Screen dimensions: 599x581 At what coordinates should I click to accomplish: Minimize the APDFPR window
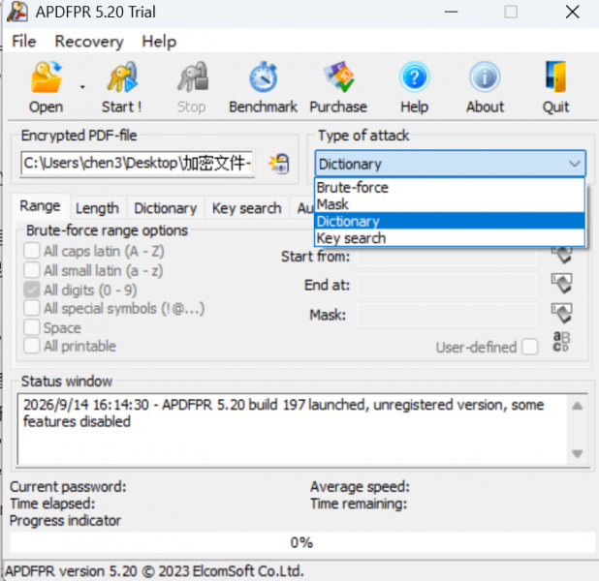click(451, 12)
